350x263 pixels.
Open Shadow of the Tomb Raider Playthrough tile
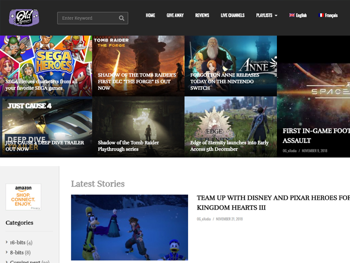tap(138, 127)
